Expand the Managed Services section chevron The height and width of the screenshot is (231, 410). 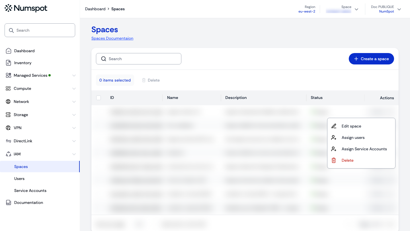[x=74, y=76]
